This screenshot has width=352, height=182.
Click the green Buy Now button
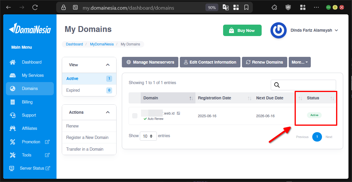point(242,30)
